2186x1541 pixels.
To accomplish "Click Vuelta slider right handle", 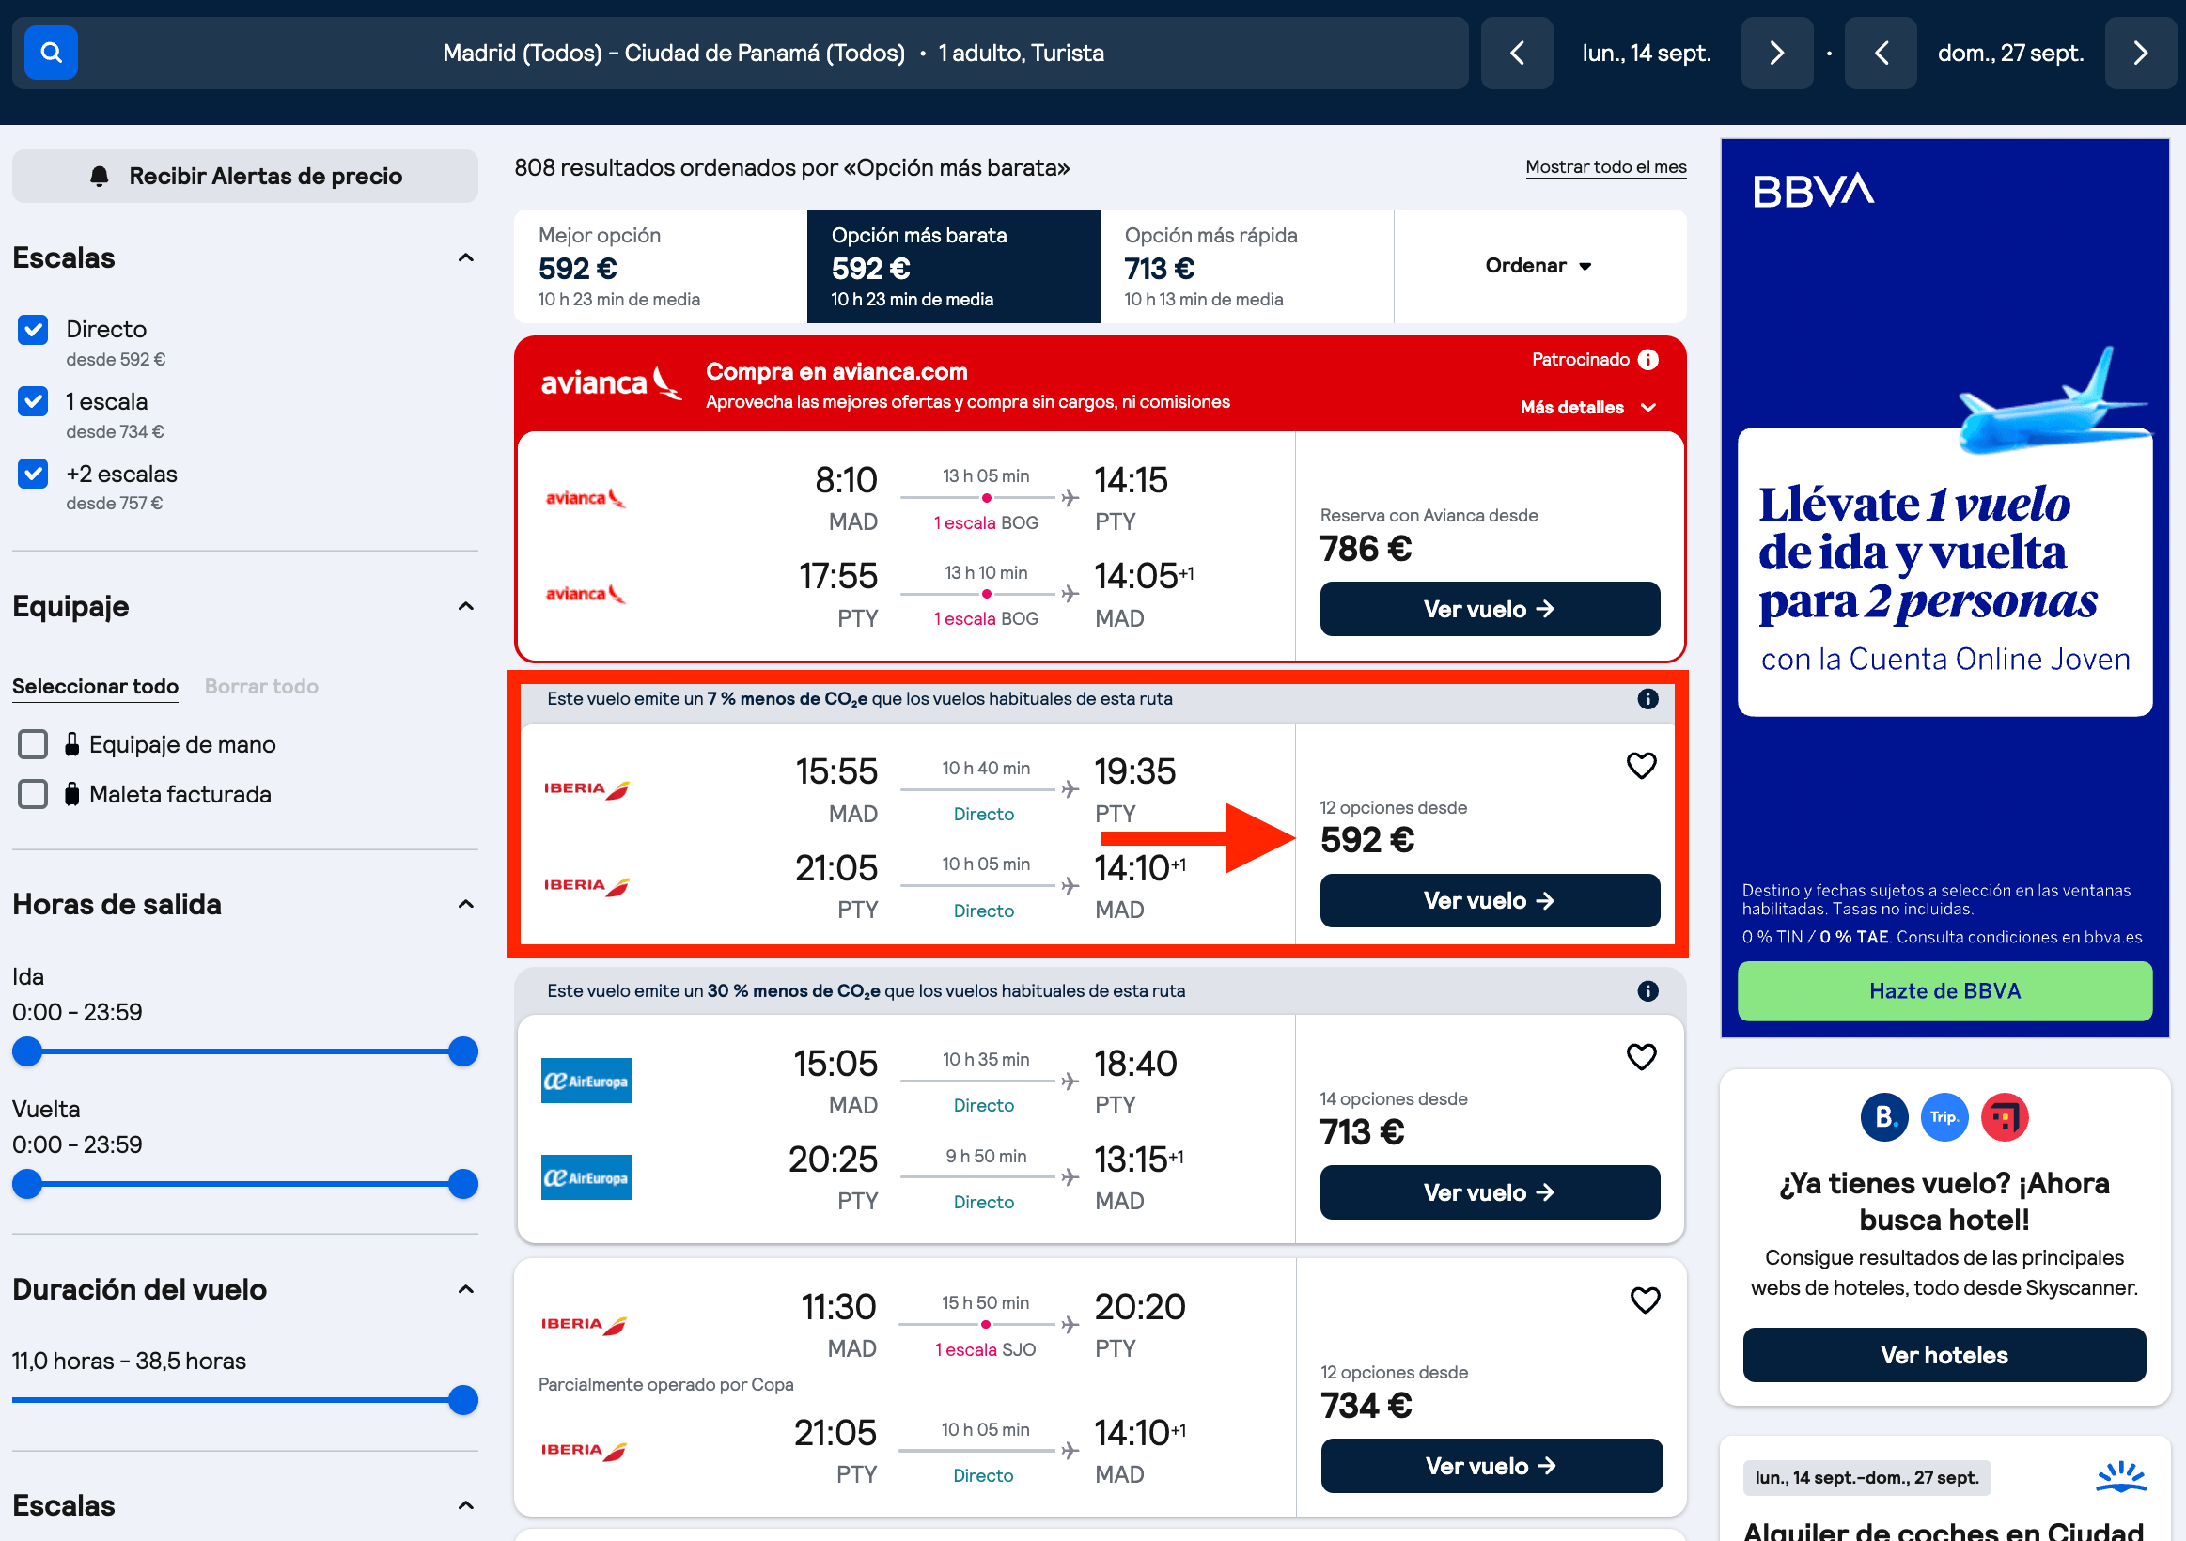I will tap(462, 1184).
